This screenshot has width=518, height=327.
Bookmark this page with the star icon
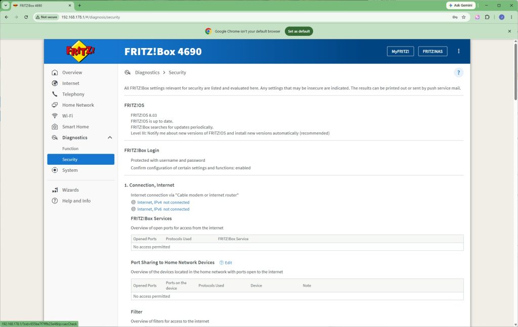click(x=464, y=17)
